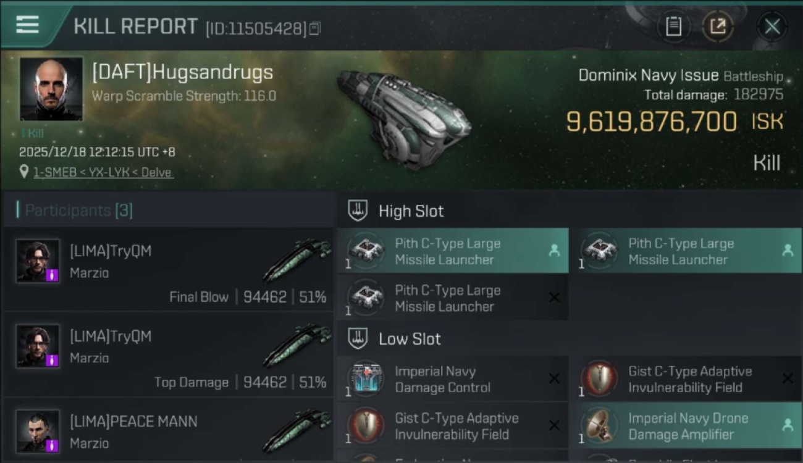Click the clipboard icon in header
The height and width of the screenshot is (463, 803).
pos(673,27)
